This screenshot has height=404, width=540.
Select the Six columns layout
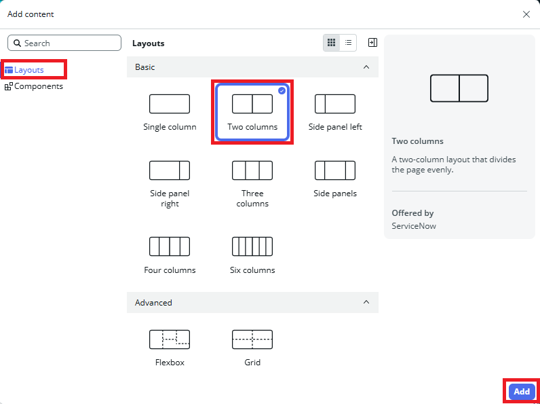(252, 246)
